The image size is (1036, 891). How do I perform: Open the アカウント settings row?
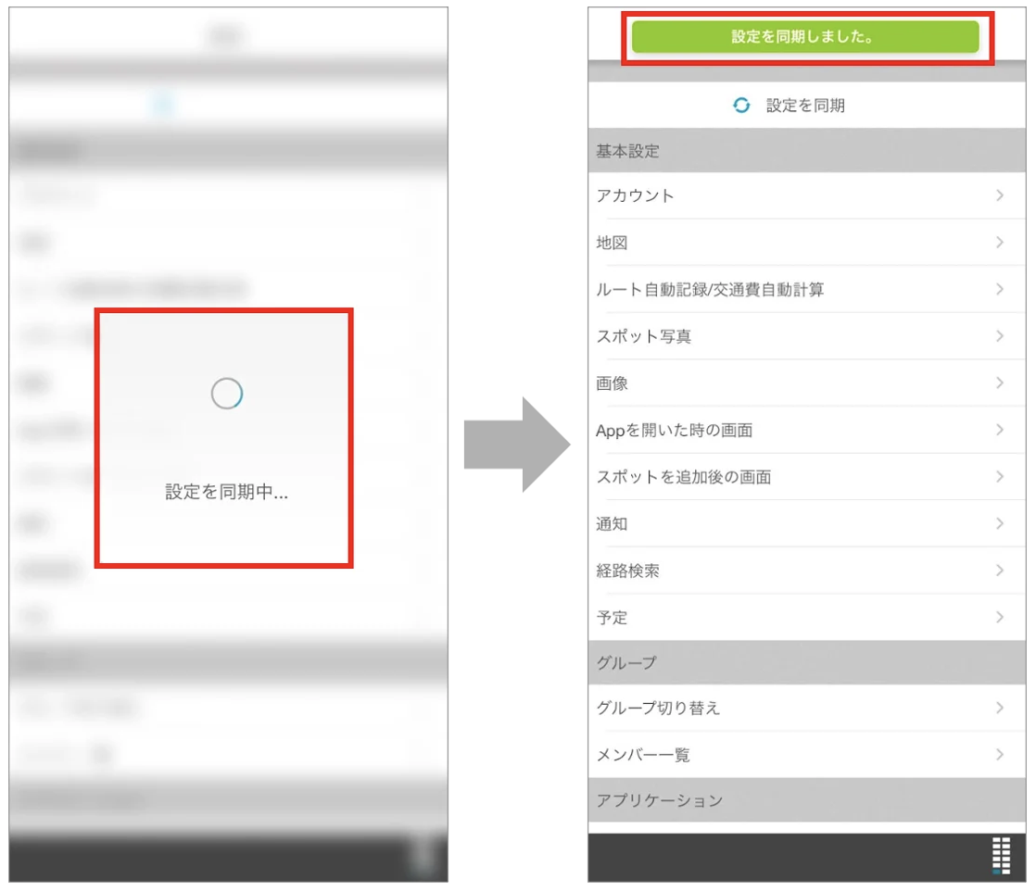coord(807,195)
